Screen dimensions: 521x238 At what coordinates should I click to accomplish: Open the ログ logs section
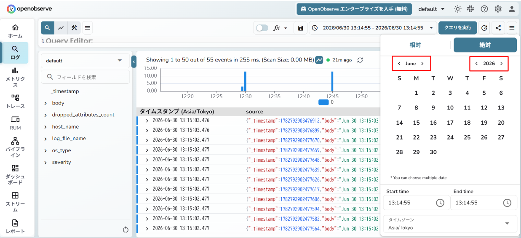coord(15,53)
